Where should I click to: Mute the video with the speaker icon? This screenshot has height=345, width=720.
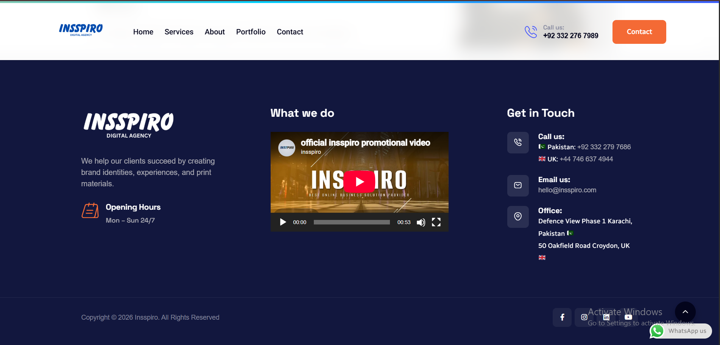[x=421, y=222]
